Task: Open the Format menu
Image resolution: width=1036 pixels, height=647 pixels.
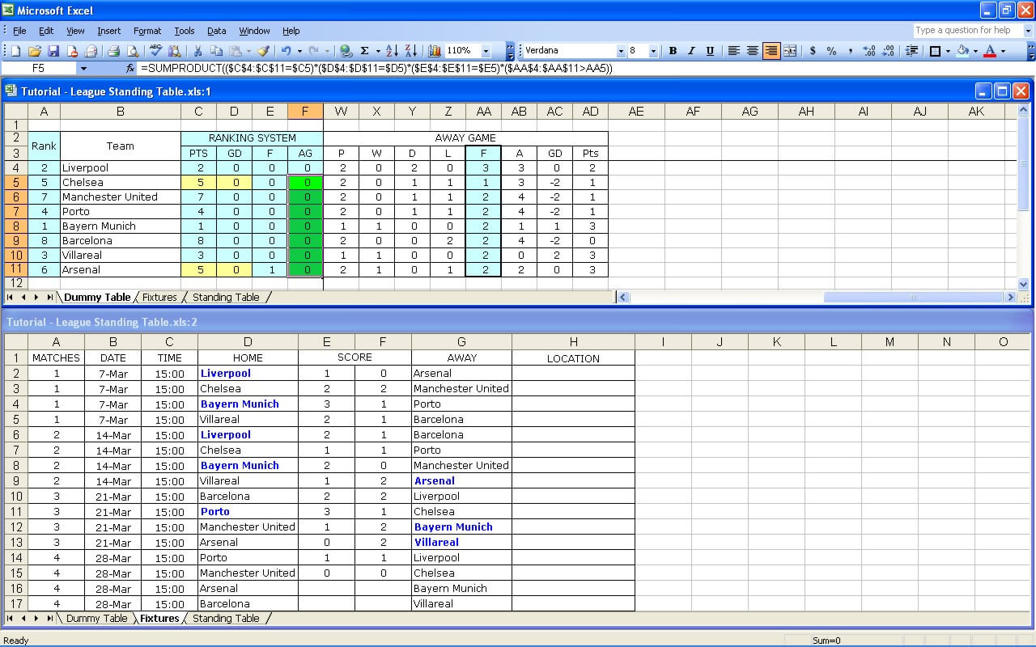Action: coord(147,31)
